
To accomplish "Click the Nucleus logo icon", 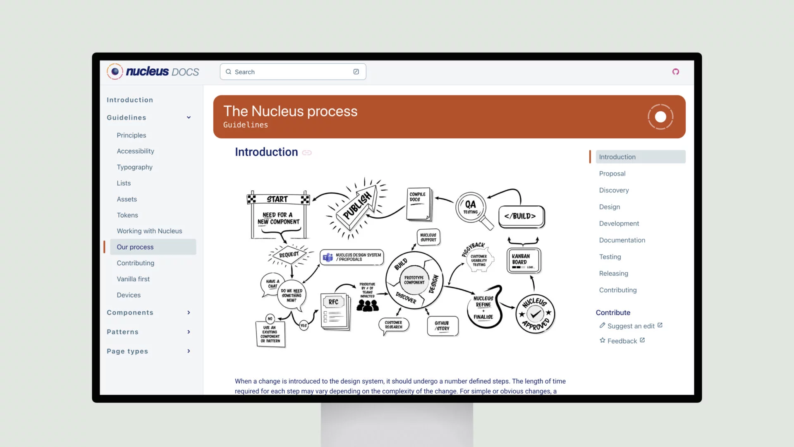I will (115, 72).
